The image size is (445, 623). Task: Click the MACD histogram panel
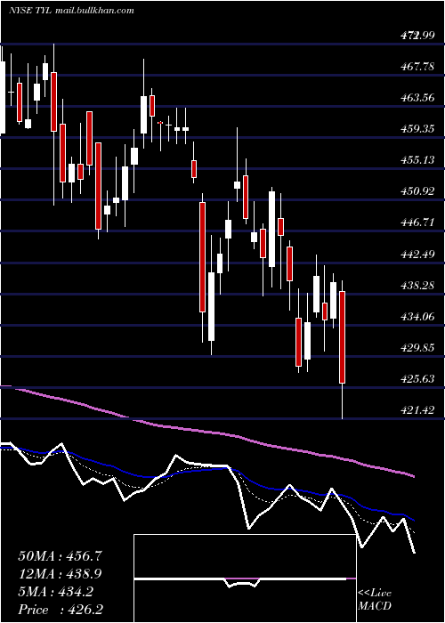(245, 578)
